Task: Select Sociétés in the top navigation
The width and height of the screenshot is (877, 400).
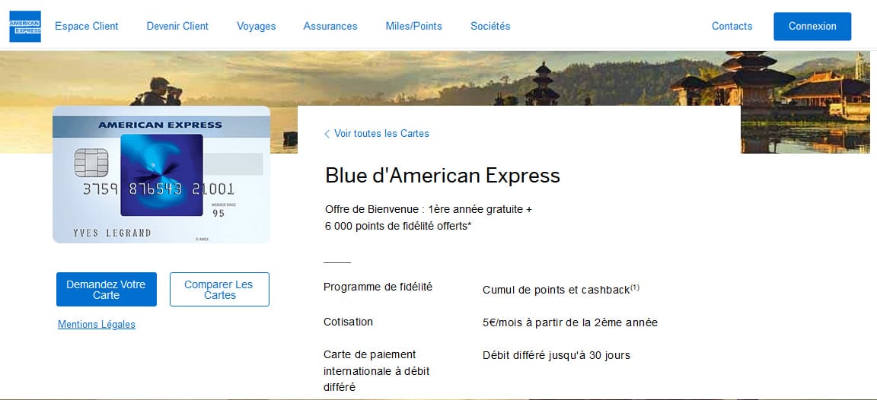Action: (x=490, y=26)
